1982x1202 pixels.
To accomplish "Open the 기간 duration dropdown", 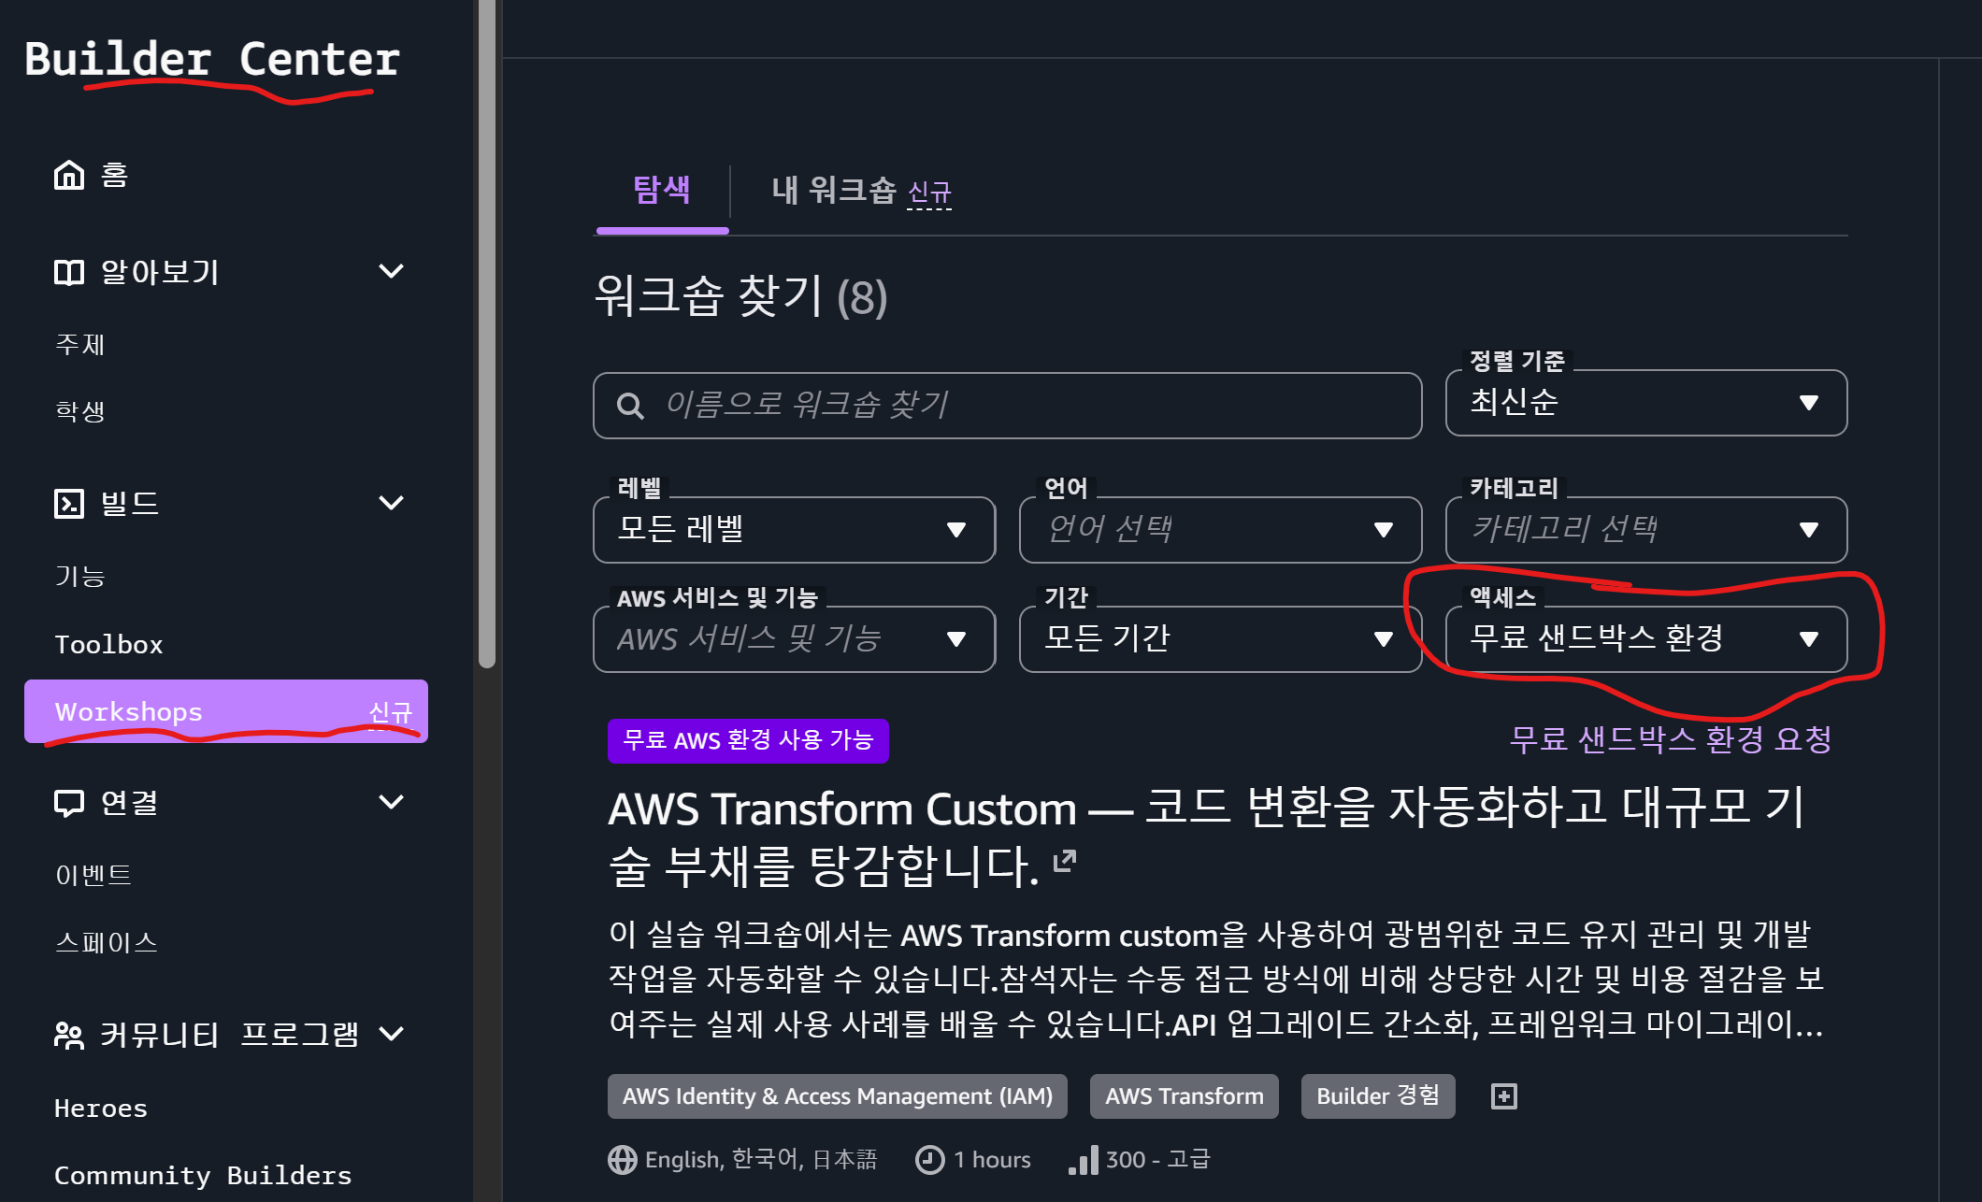I will coord(1220,639).
